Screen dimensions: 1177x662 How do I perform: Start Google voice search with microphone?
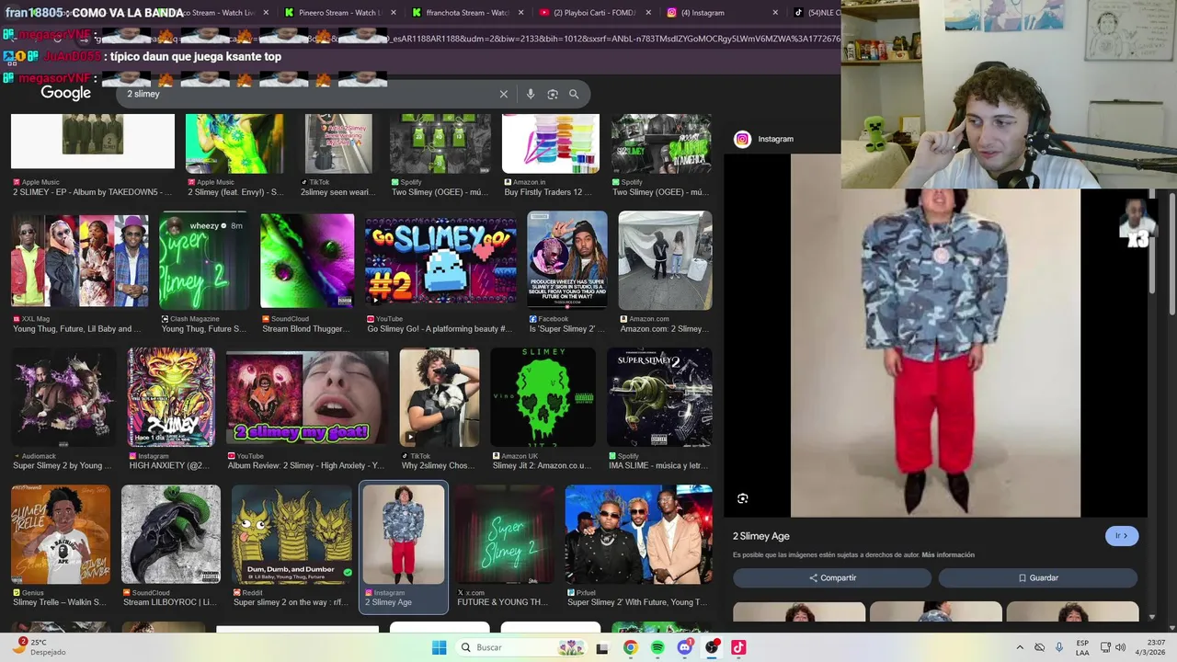coord(531,94)
